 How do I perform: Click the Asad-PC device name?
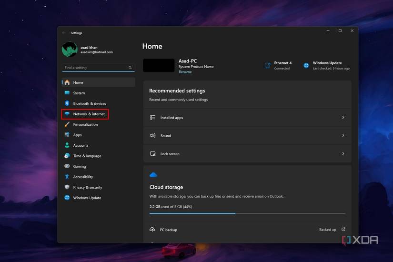(x=188, y=61)
